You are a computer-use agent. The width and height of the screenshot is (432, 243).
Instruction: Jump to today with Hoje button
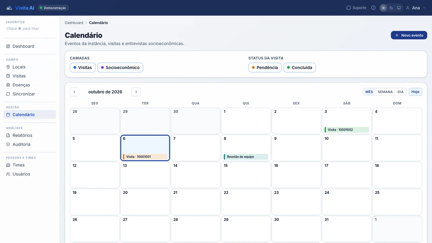point(415,92)
